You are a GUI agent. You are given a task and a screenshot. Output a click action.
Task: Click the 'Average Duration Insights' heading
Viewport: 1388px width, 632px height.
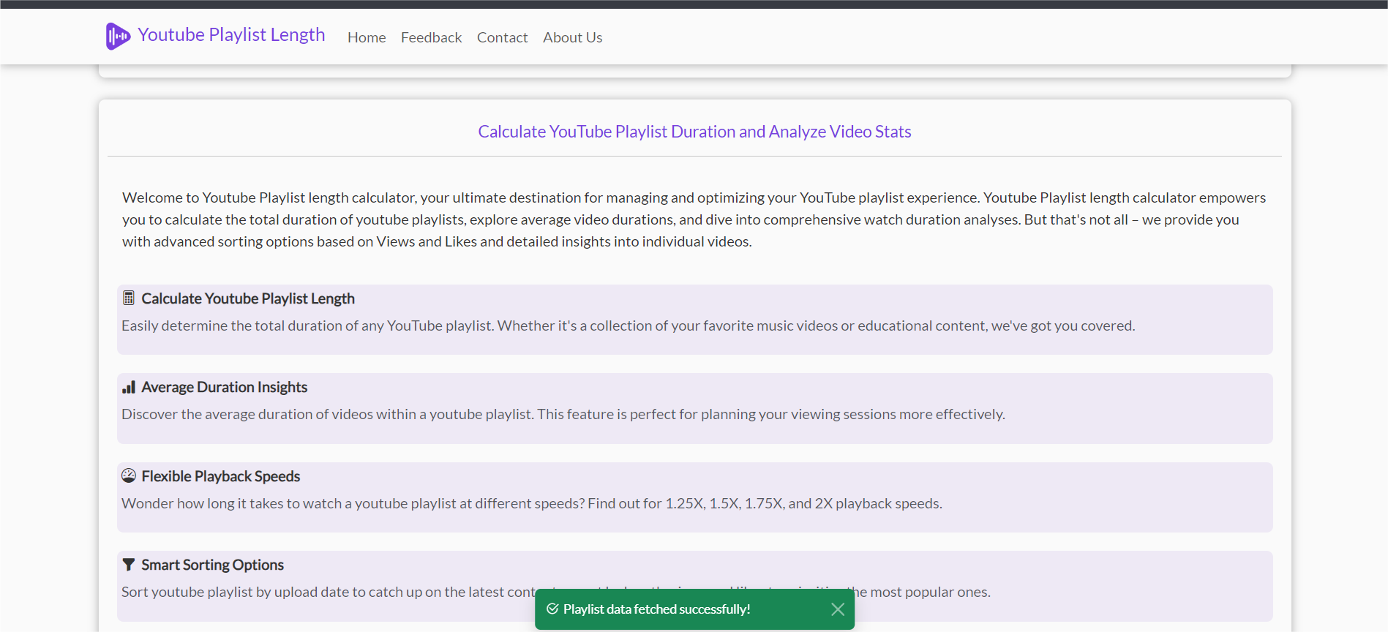(224, 387)
